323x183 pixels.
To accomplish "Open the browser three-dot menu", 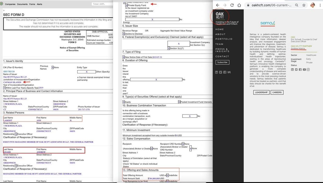I will coord(320,5).
